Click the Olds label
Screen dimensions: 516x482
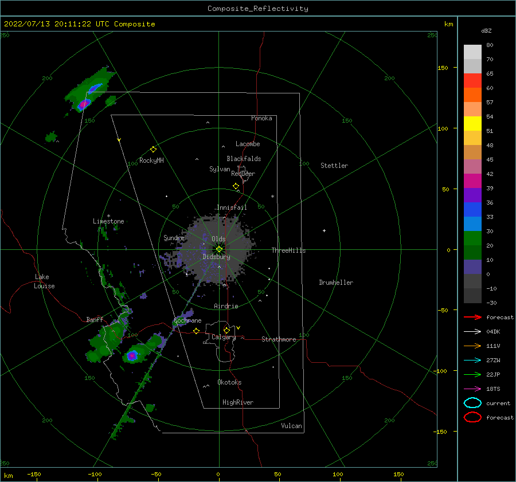coord(218,239)
